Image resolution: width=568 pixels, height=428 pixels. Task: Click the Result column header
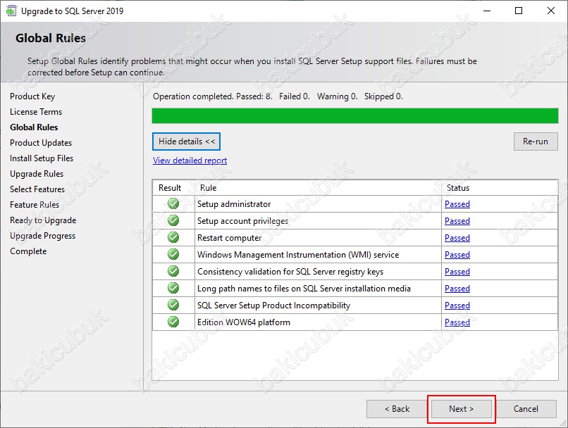[170, 188]
